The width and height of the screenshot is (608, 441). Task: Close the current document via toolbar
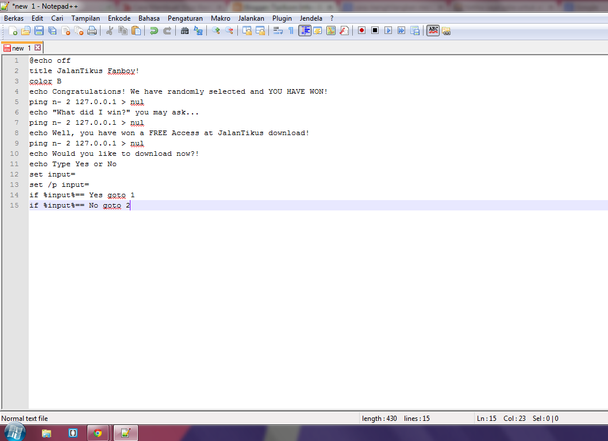pyautogui.click(x=66, y=30)
